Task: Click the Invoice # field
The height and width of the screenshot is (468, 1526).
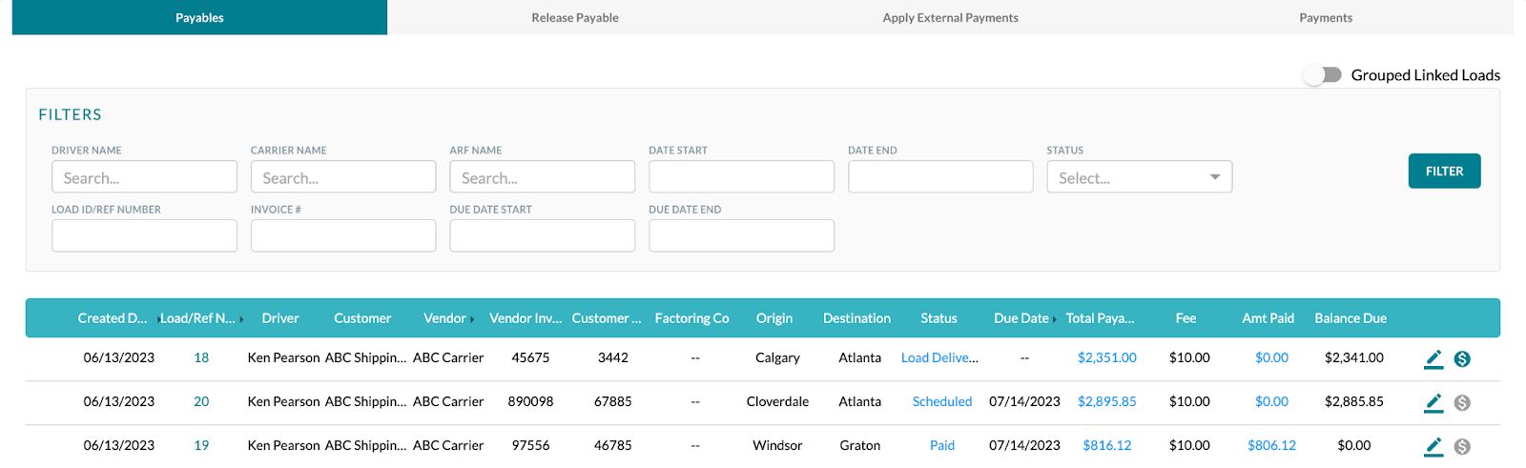Action: (343, 235)
